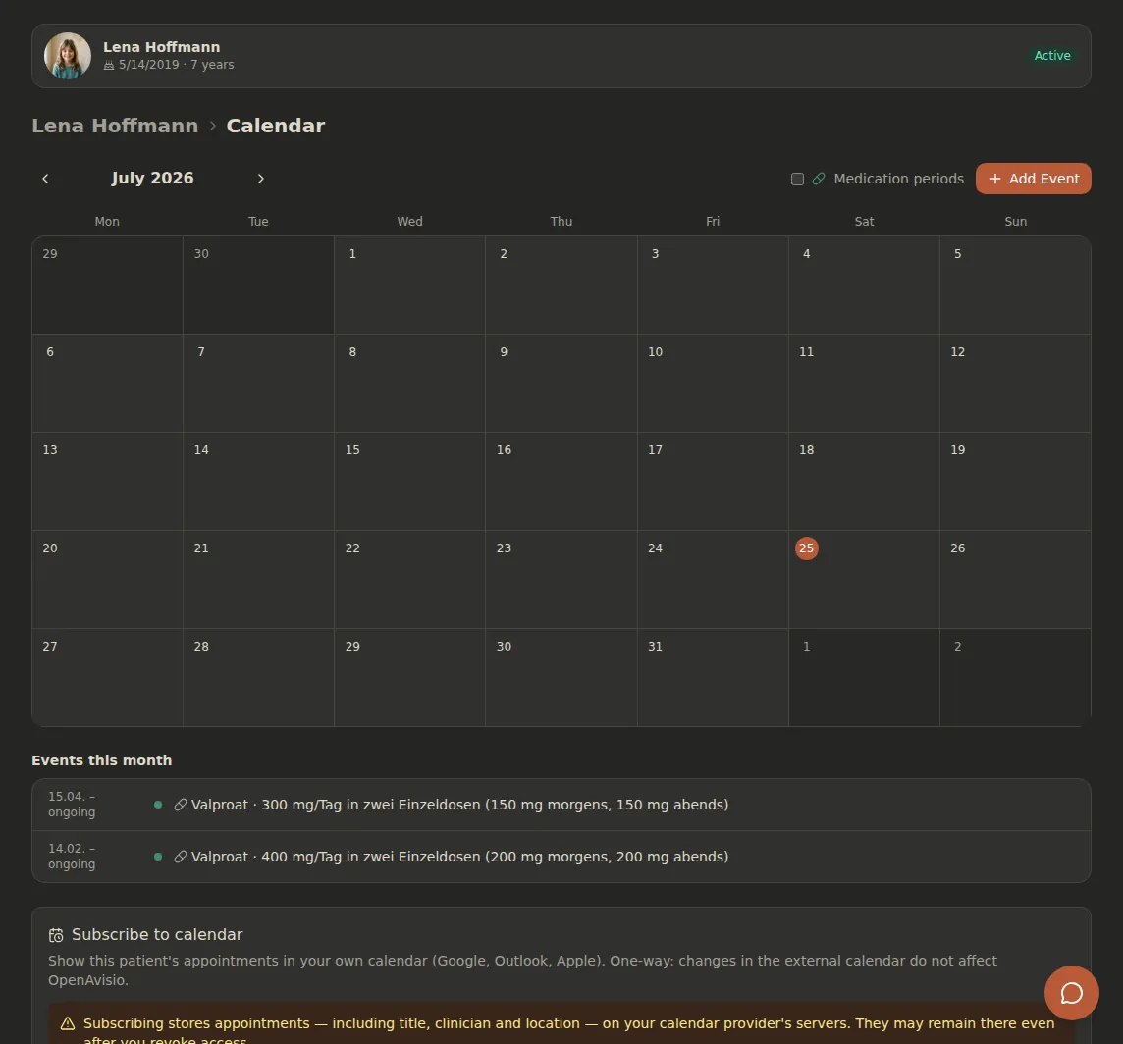The image size is (1123, 1044).
Task: Click Lena Hoffmann's profile avatar
Action: click(68, 56)
